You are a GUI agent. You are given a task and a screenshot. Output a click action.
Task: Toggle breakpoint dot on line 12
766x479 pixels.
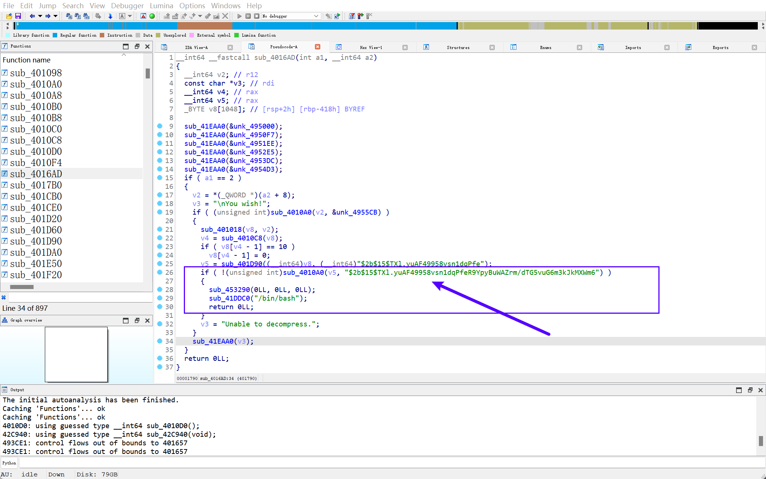pos(160,152)
